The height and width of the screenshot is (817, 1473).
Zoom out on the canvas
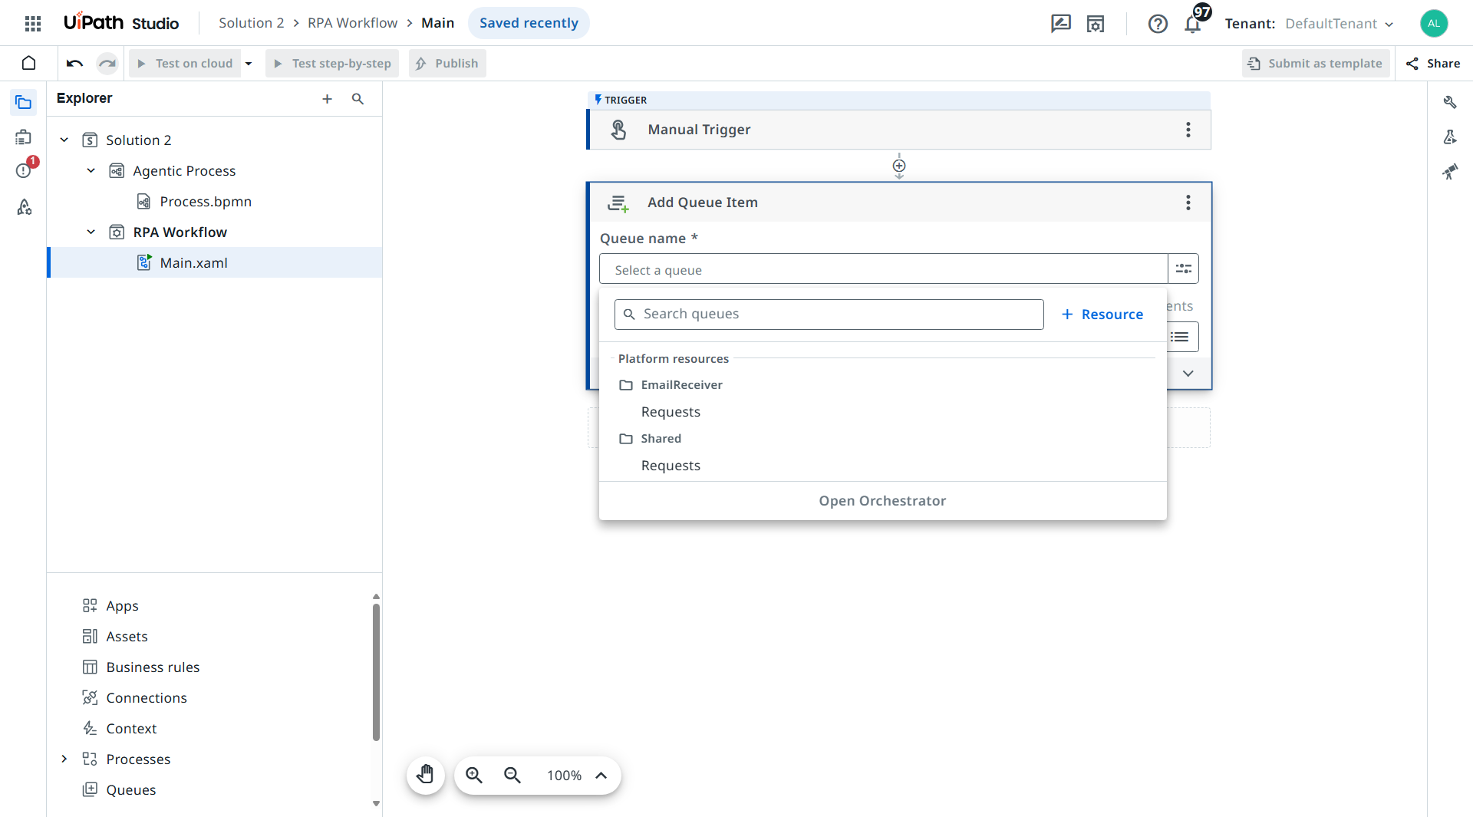click(x=512, y=775)
